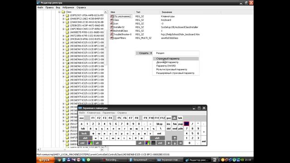Expand the 4D36E972 key node

point(63,86)
